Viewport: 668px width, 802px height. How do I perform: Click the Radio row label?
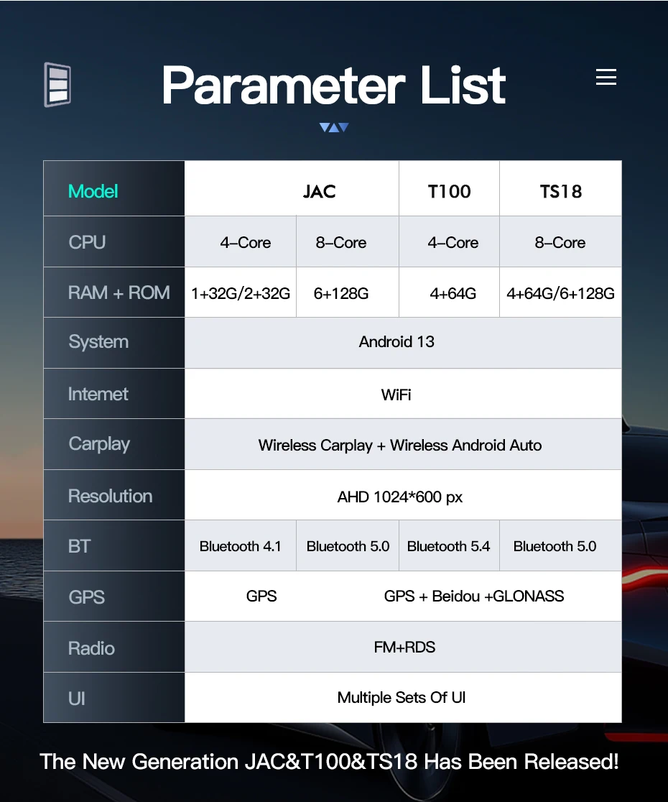(91, 648)
